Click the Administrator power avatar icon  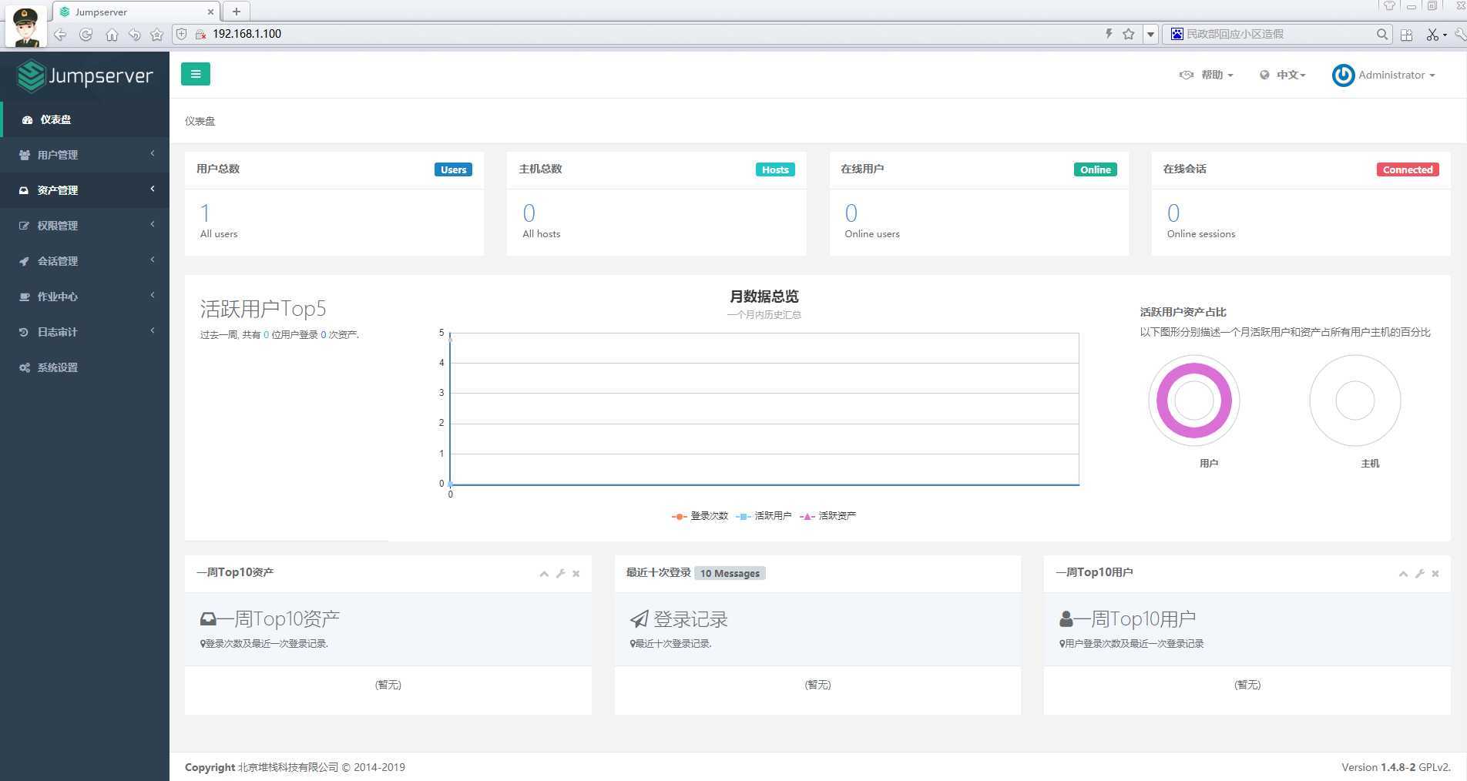[1343, 75]
